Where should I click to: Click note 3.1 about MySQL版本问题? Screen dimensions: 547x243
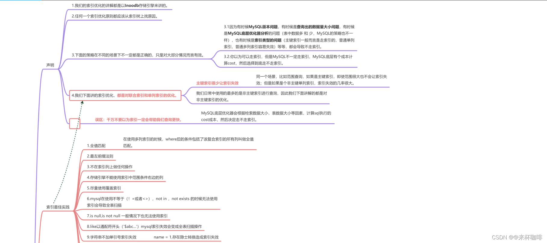(x=289, y=37)
